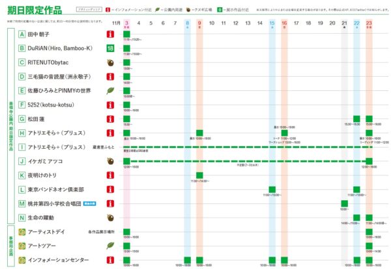Click the acorn icon next to RITENUTObytac

tap(110, 63)
